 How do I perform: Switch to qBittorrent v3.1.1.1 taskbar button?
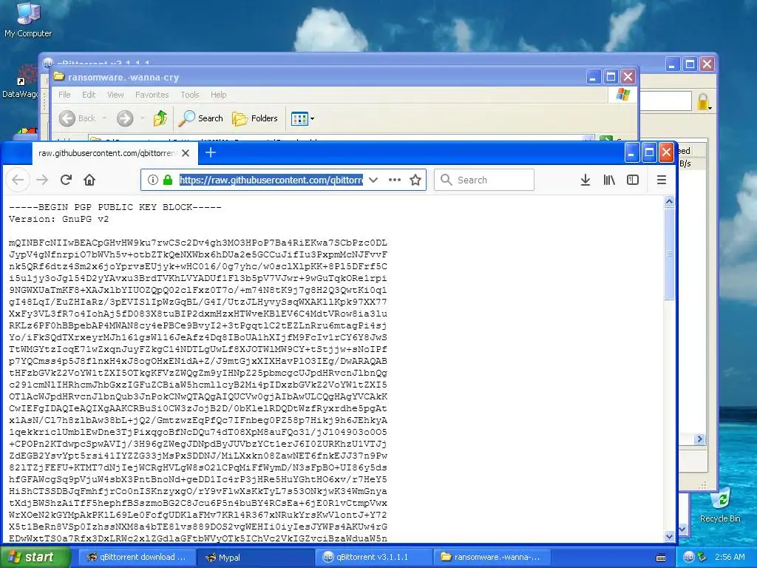click(374, 557)
